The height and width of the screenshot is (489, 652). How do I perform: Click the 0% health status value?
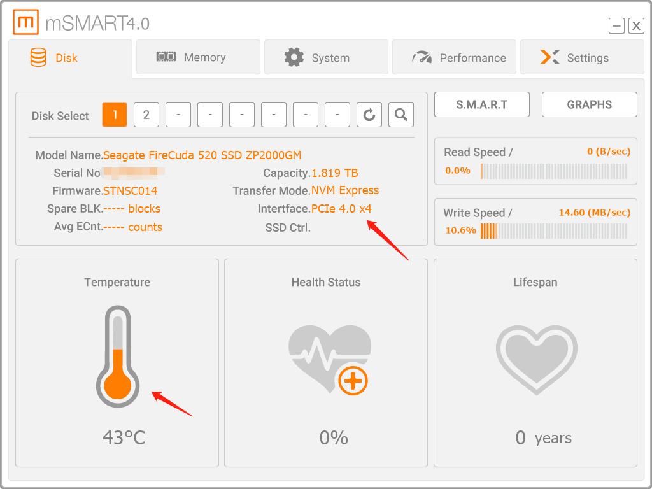coord(334,438)
